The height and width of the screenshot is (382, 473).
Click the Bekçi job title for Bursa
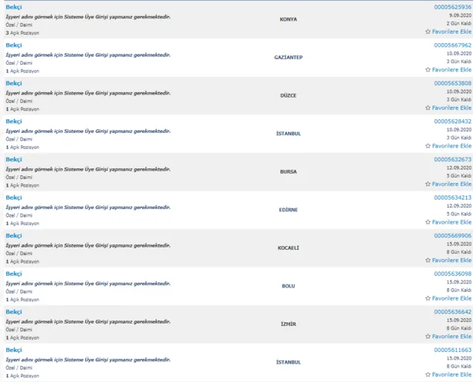pos(14,159)
